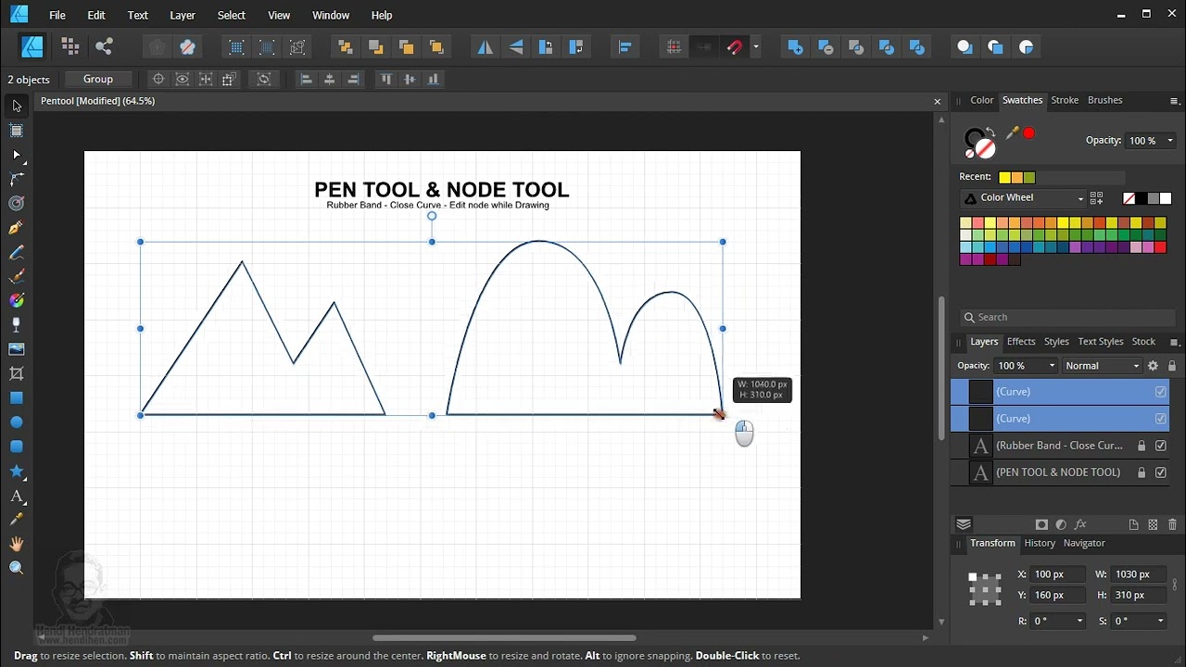Image resolution: width=1186 pixels, height=667 pixels.
Task: Select the Vector Crop tool
Action: tap(17, 373)
